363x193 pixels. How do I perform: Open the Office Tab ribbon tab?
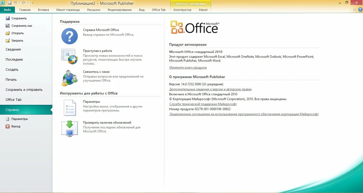tap(159, 10)
